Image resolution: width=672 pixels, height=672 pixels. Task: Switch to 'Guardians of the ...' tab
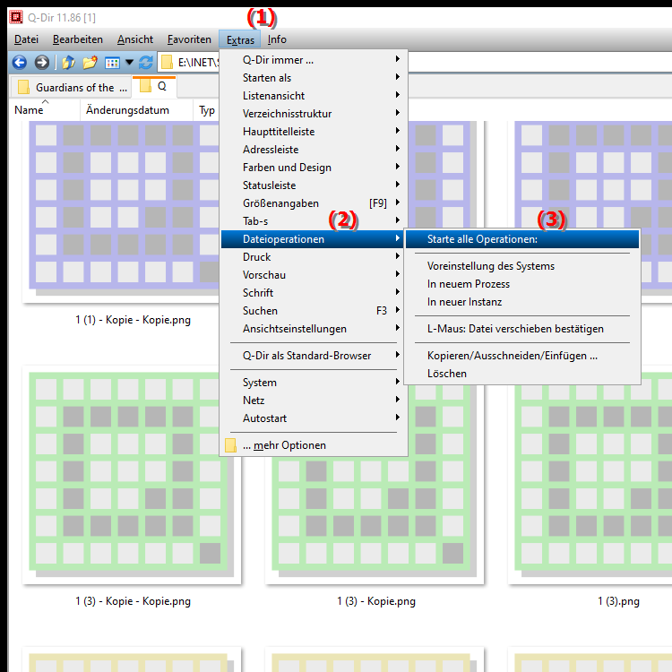pyautogui.click(x=70, y=88)
